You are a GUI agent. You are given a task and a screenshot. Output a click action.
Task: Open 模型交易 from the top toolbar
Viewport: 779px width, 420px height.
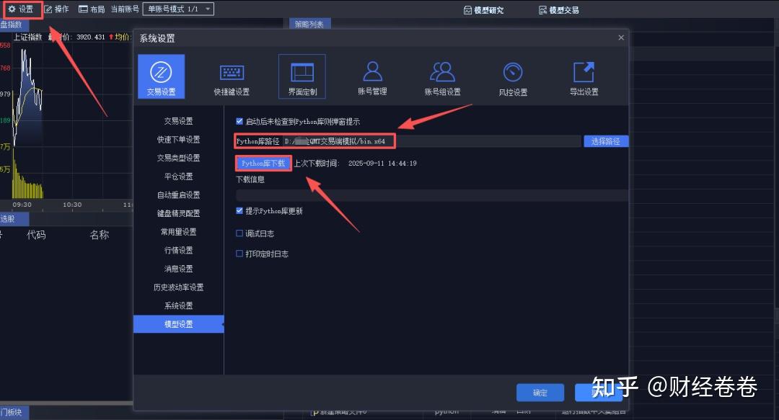pos(559,9)
